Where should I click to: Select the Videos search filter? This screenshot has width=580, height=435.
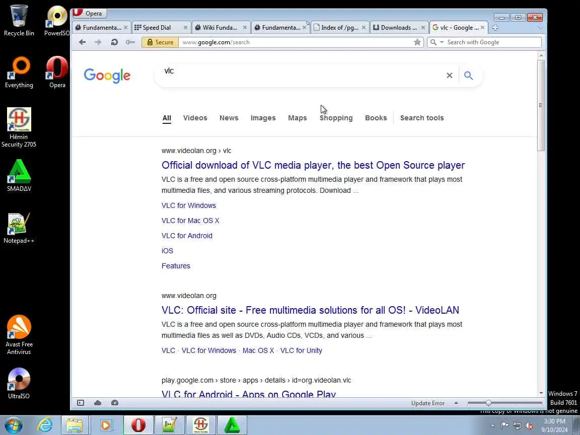pyautogui.click(x=195, y=118)
